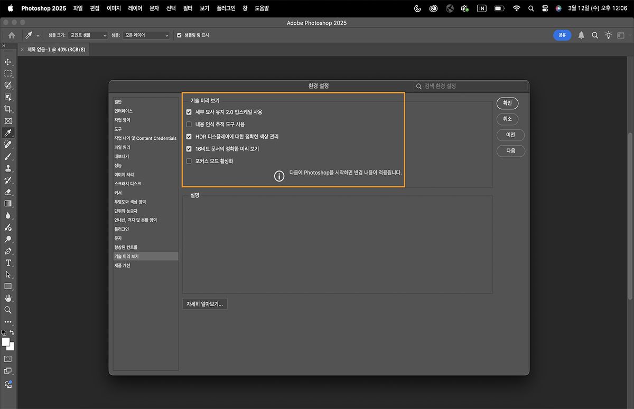The image size is (634, 409).
Task: Enable 내용 인식 추적 도구 사용
Action: [x=189, y=125]
